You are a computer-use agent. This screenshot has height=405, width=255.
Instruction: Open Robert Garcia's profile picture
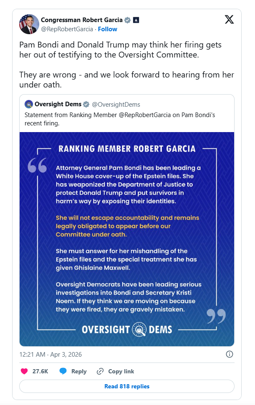click(29, 24)
